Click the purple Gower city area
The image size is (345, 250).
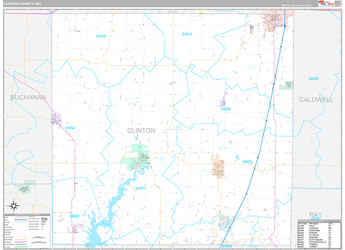point(57,120)
